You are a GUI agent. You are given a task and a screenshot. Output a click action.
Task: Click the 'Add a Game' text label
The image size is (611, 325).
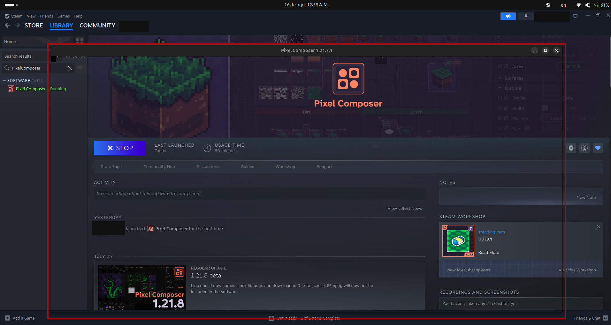click(x=24, y=318)
